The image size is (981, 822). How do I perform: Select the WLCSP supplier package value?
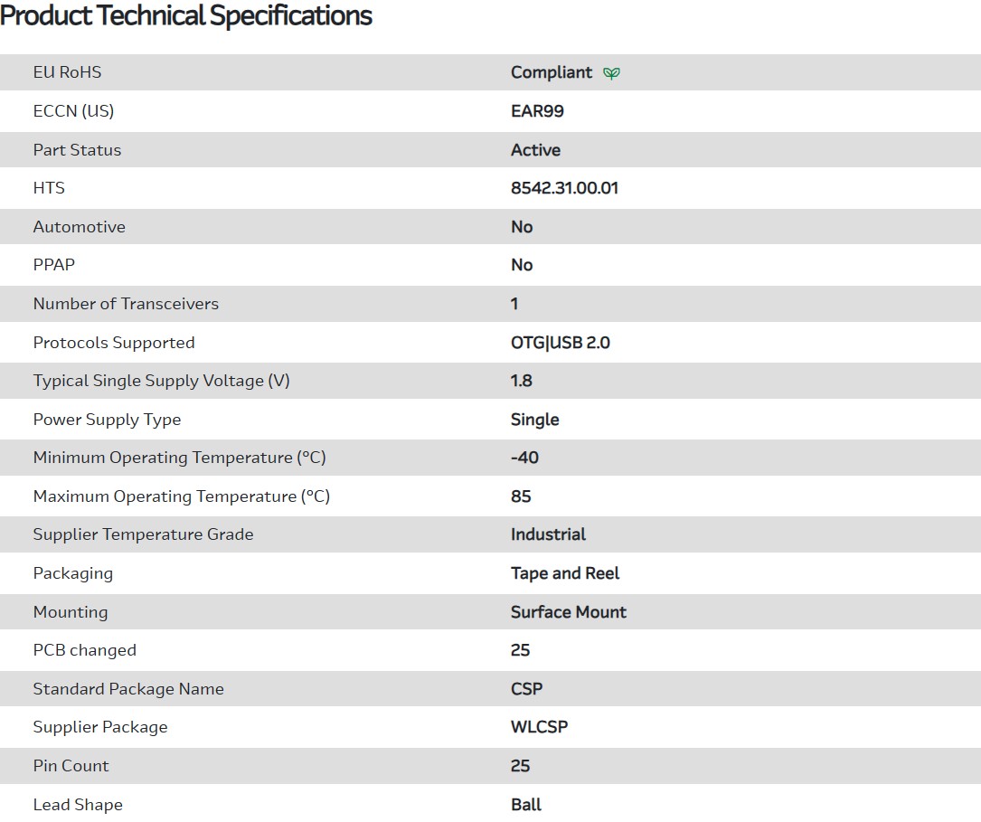tap(539, 727)
